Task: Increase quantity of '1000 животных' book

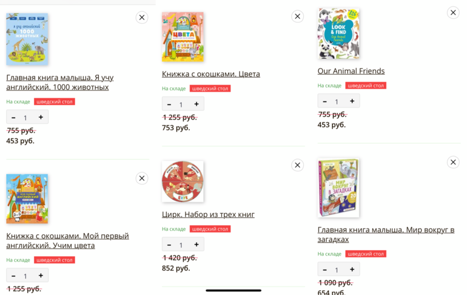Action: coord(41,117)
